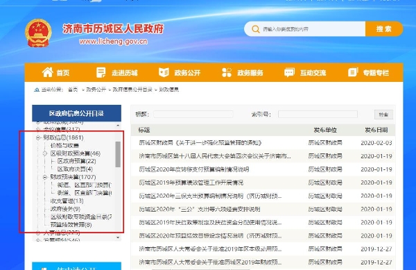
Task: Click the 标题 column header
Action: pyautogui.click(x=144, y=130)
